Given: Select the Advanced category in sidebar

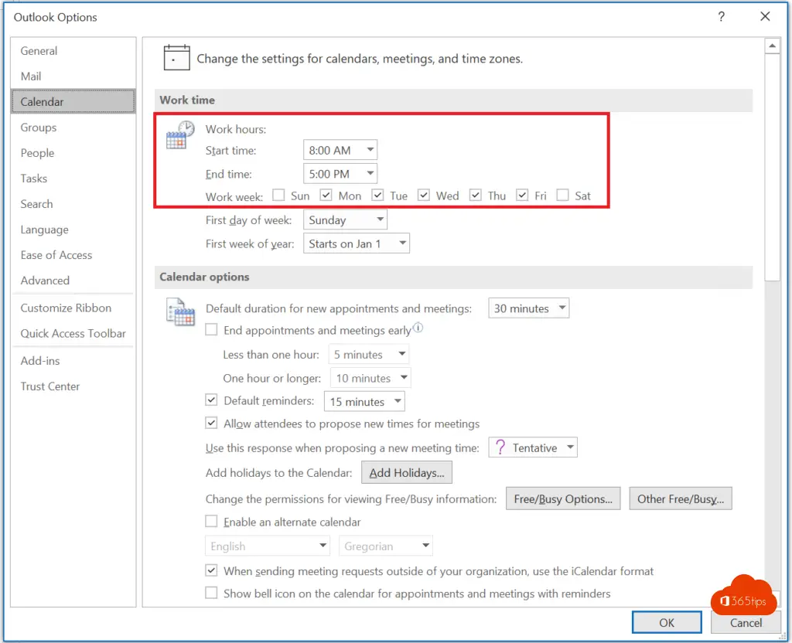Looking at the screenshot, I should 45,281.
